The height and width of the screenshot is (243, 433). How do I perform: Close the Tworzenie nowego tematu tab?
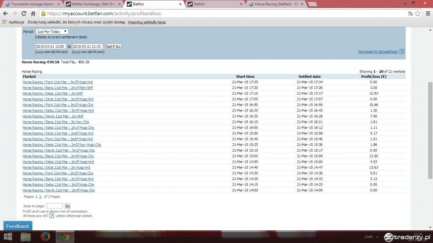(58, 4)
